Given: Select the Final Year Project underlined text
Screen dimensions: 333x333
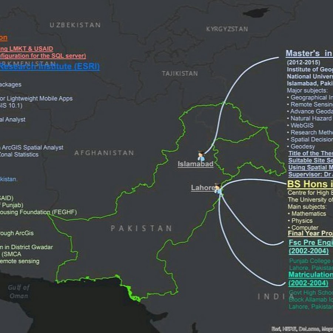Looking at the screenshot, I should tap(310, 233).
